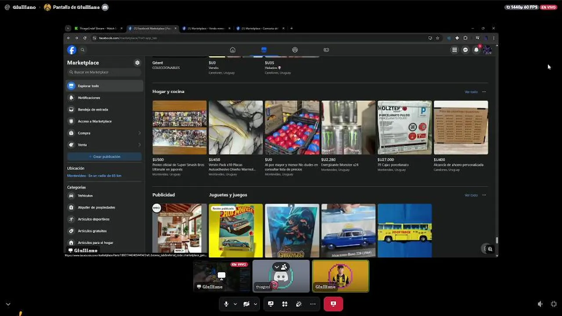Expand the Compra submenu
This screenshot has height=316, width=562.
[140, 133]
